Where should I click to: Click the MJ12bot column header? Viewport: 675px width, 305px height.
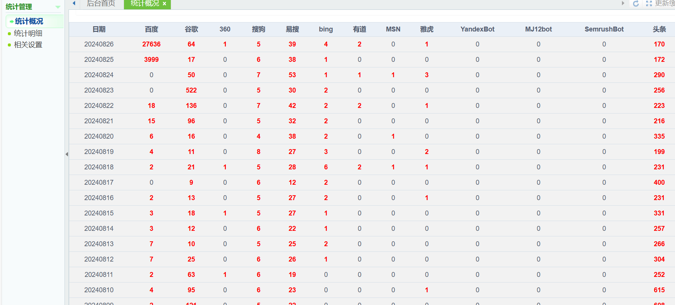pos(538,29)
